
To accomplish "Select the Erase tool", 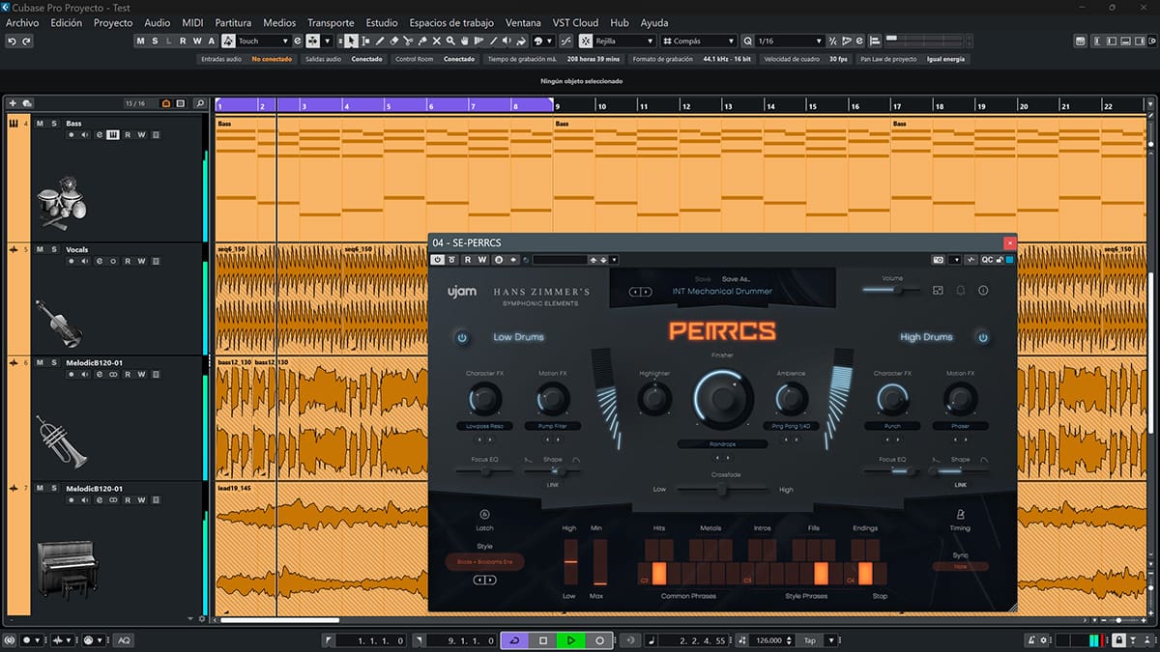I will [x=394, y=42].
